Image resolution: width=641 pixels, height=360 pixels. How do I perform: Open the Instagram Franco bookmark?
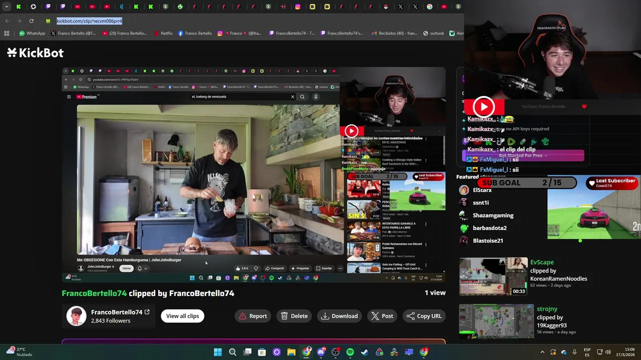[x=239, y=33]
